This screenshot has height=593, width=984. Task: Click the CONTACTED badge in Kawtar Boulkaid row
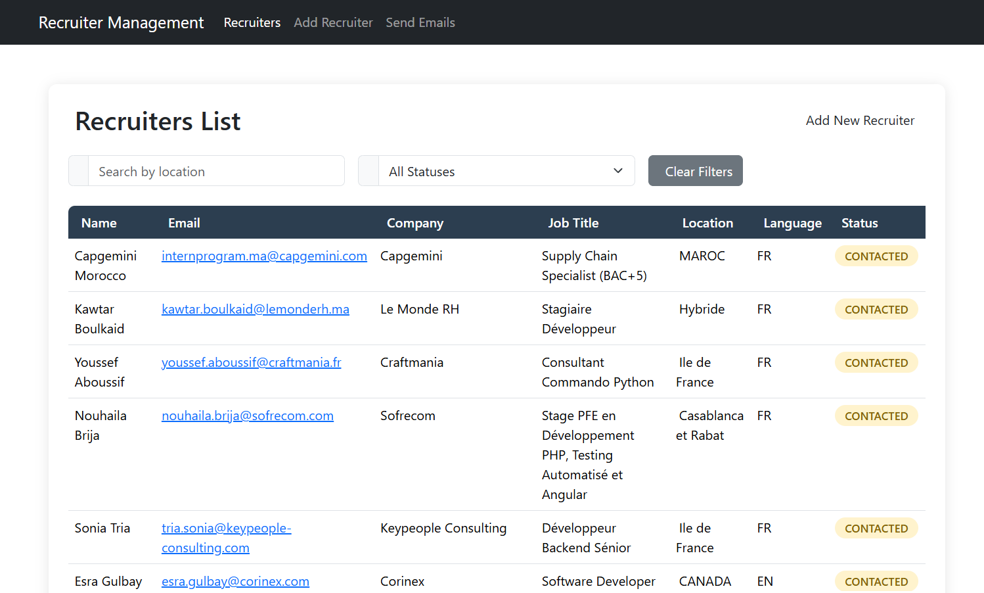(x=876, y=309)
